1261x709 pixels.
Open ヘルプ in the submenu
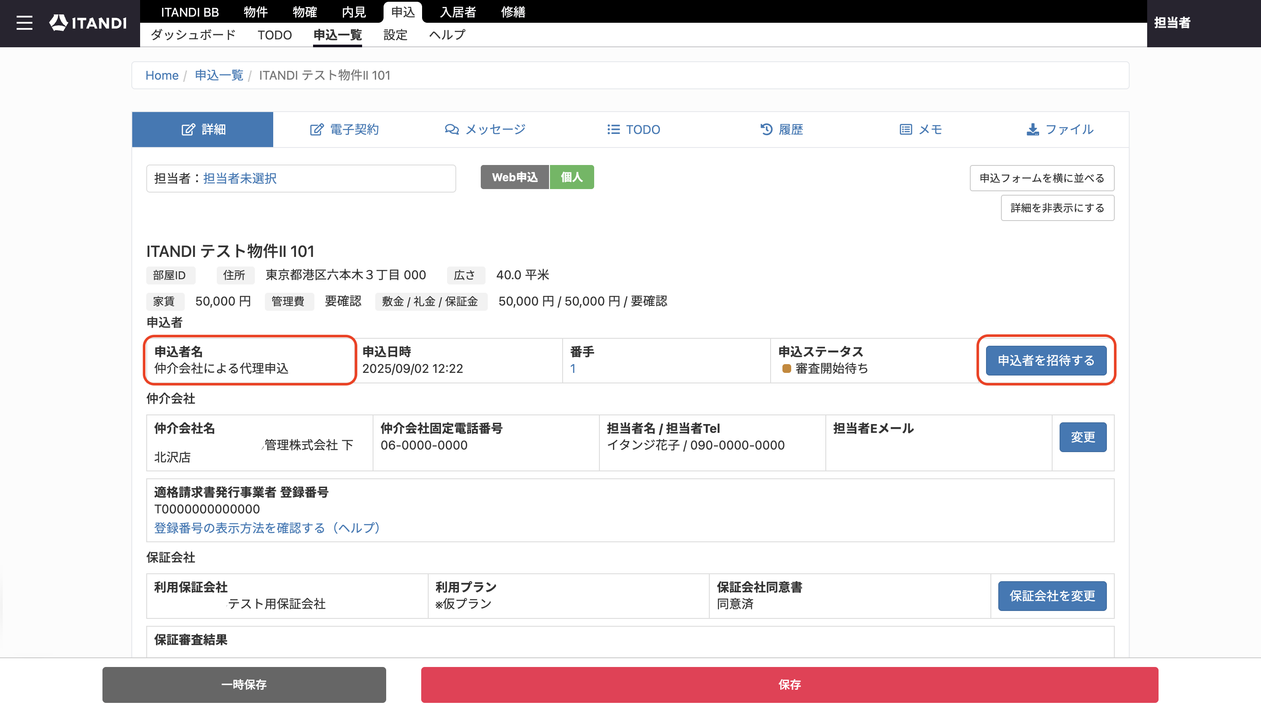point(447,35)
